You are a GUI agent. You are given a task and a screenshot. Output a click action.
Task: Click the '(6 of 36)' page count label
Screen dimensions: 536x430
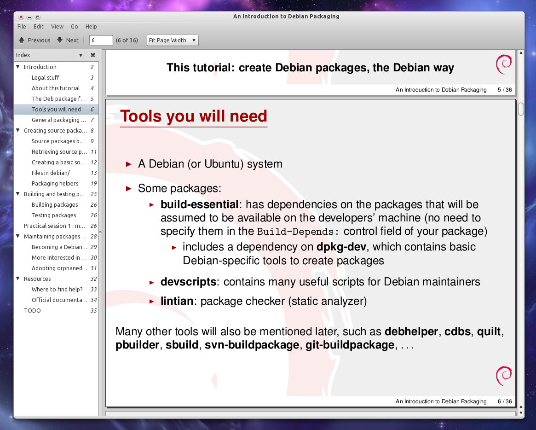(127, 41)
